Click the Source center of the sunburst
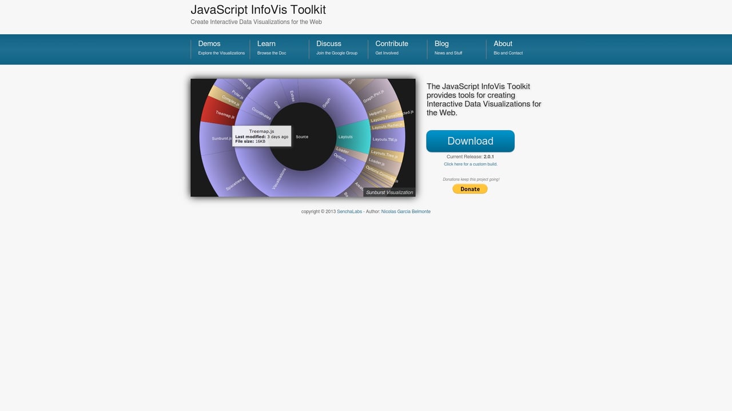The height and width of the screenshot is (411, 732). click(x=302, y=137)
